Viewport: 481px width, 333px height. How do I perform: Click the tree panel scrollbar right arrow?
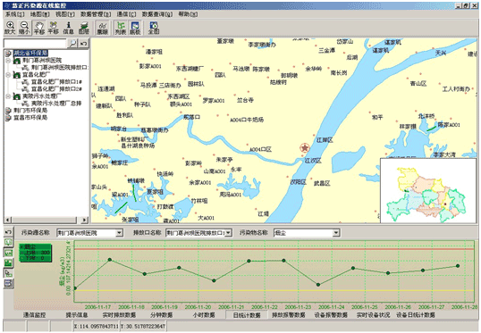(85, 220)
